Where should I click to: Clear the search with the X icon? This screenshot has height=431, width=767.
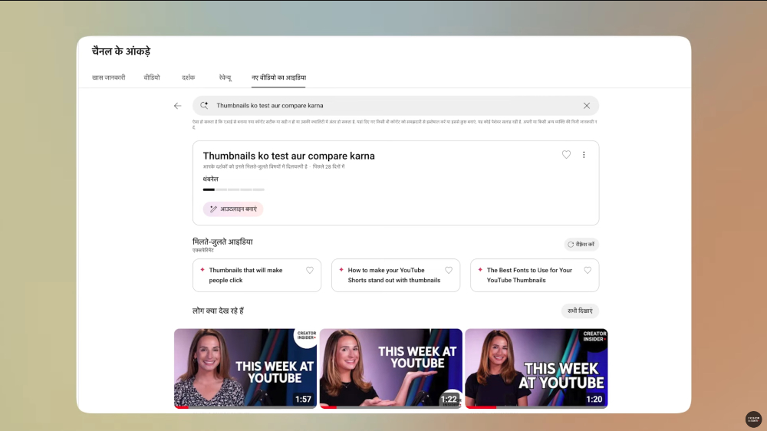coord(587,106)
